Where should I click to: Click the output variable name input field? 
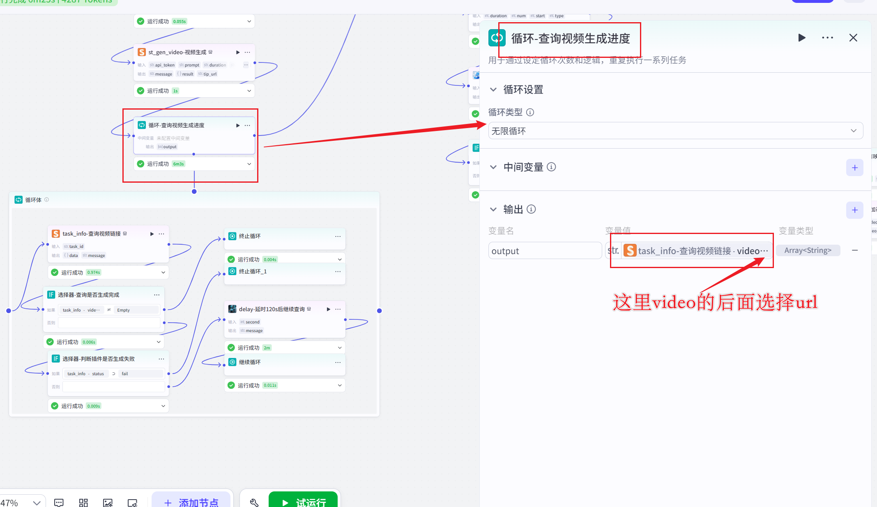click(545, 250)
